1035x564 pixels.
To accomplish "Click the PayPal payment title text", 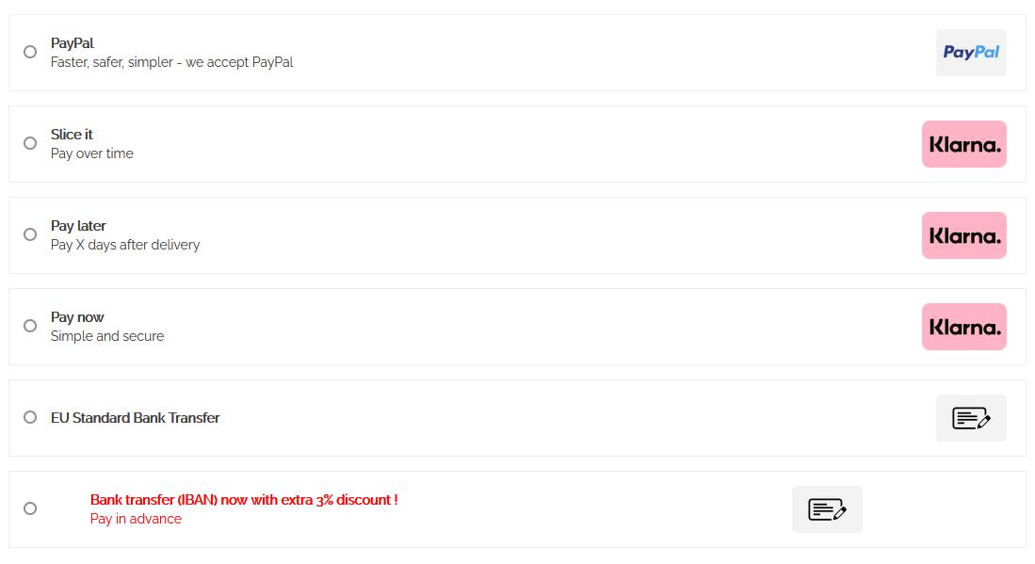I will [73, 43].
